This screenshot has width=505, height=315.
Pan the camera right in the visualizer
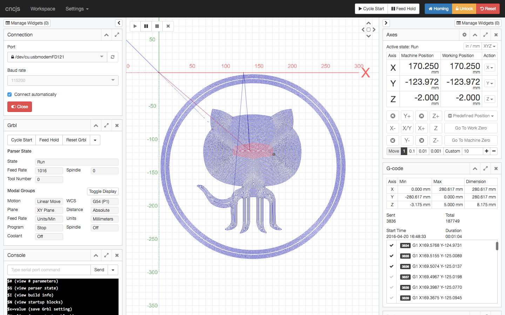(374, 30)
